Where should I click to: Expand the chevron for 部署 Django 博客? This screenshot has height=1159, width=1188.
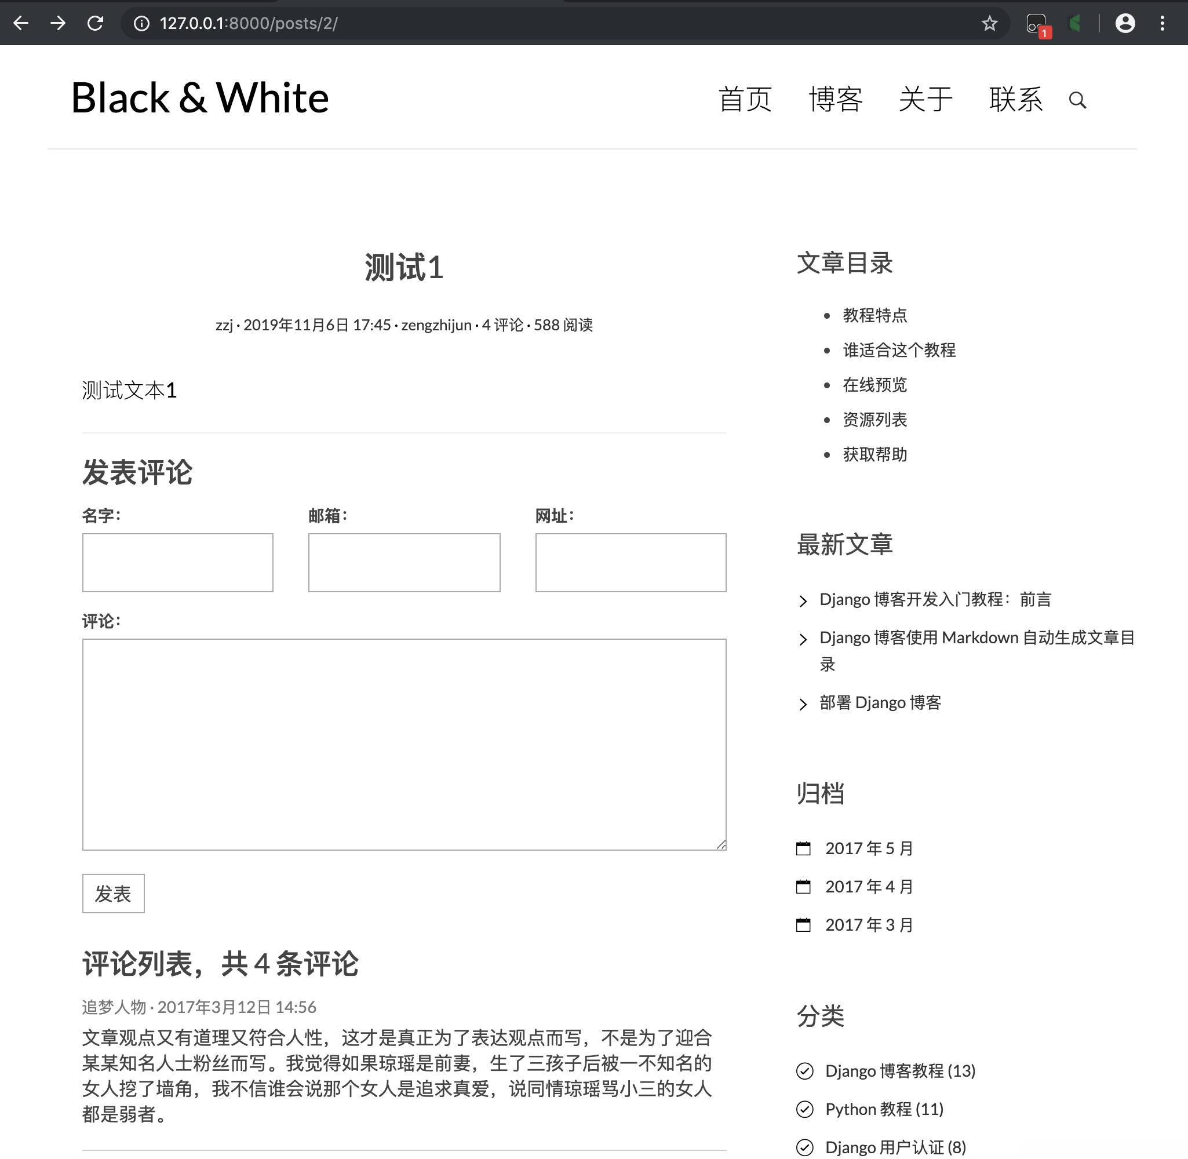pyautogui.click(x=803, y=704)
